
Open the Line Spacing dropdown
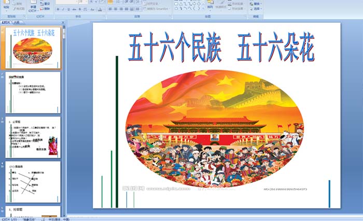[x=138, y=2]
